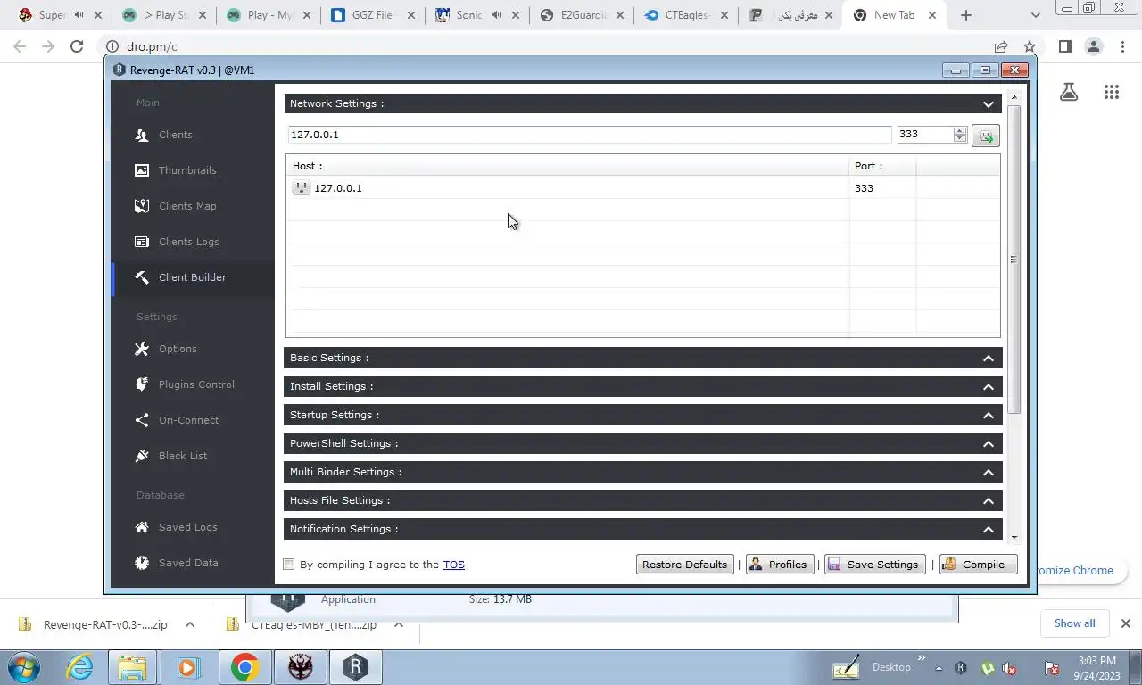Select the Client Builder section

(193, 277)
